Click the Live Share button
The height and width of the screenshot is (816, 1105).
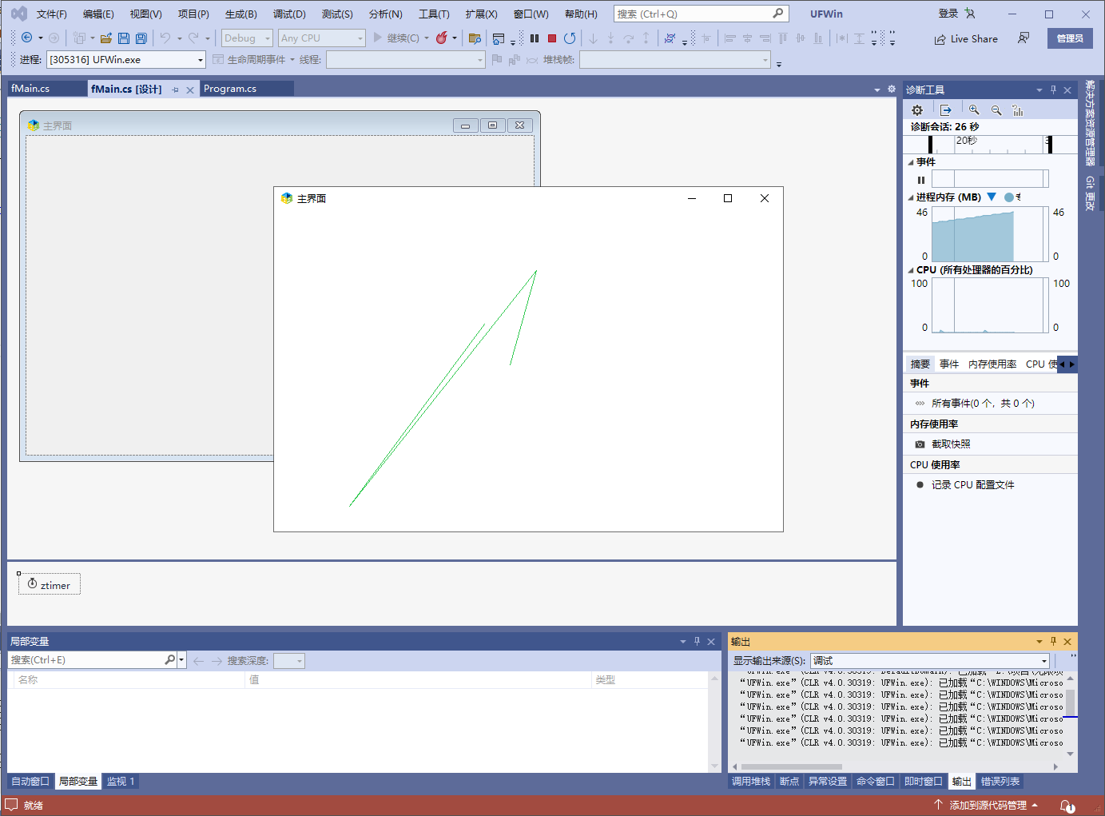(x=966, y=38)
